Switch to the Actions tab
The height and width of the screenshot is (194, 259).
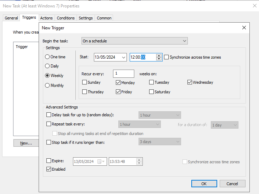tap(46, 18)
